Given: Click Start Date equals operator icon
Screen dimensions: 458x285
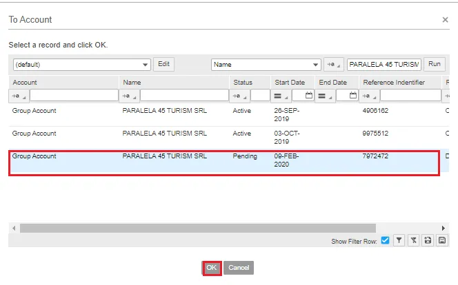Looking at the screenshot, I should pos(281,96).
